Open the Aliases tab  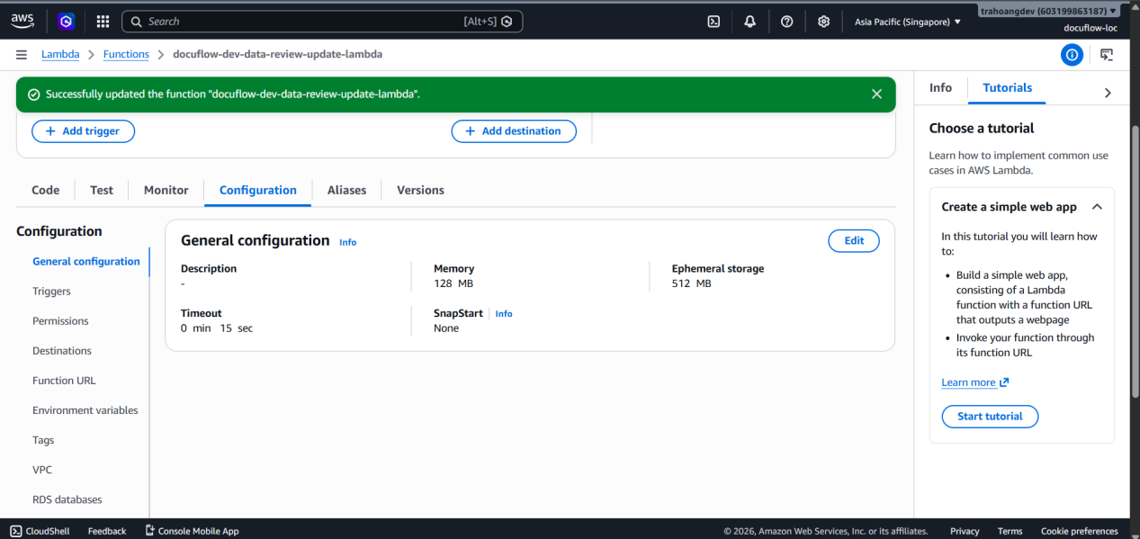(347, 190)
